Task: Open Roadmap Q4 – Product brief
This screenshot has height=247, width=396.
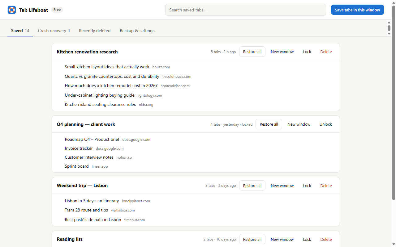Action: point(92,139)
